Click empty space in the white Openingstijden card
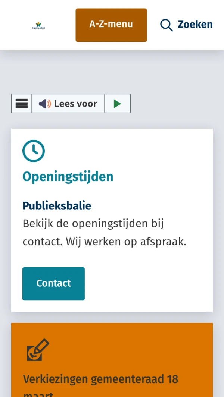The height and width of the screenshot is (397, 224). point(157,283)
